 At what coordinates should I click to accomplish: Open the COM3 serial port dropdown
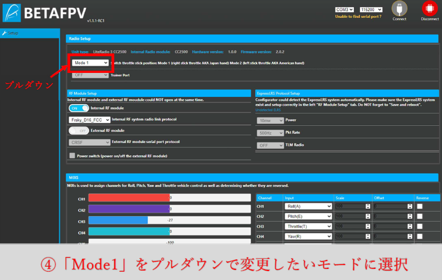[344, 9]
